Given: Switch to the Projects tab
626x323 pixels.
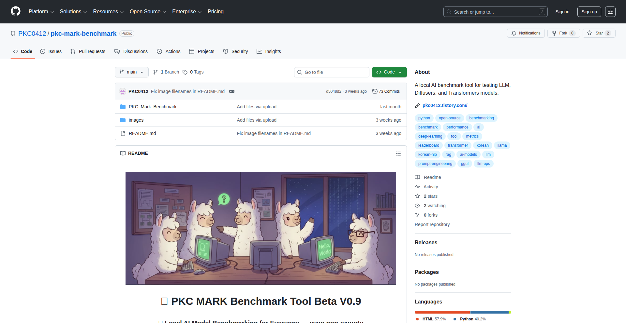Looking at the screenshot, I should coord(202,51).
